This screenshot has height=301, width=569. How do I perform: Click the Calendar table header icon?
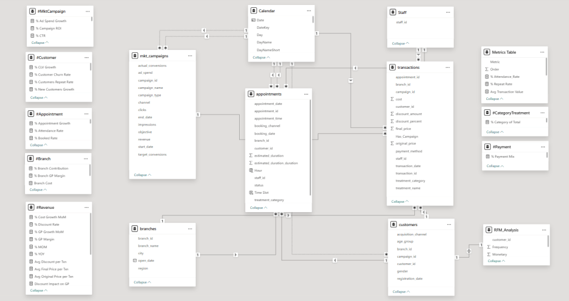[x=254, y=11]
